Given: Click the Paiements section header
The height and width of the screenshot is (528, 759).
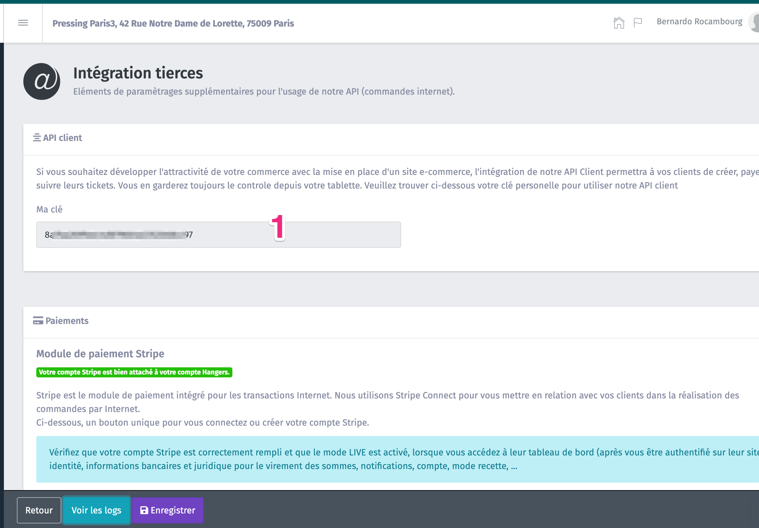Looking at the screenshot, I should pos(67,321).
